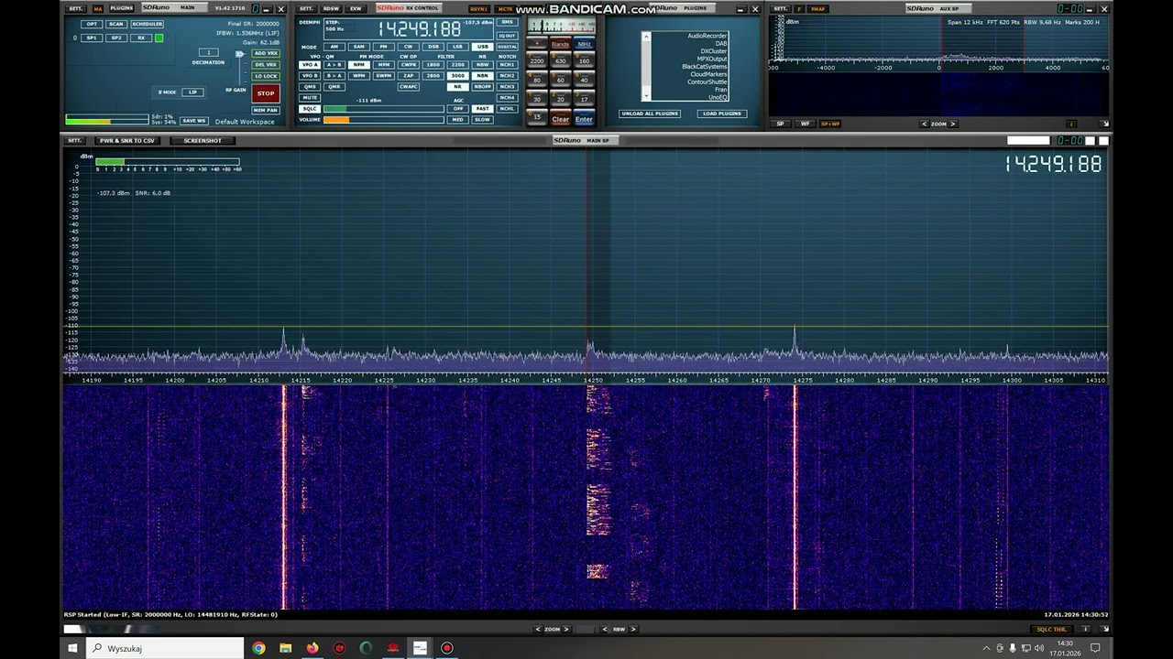1173x659 pixels.
Task: Click the AUX SP corner resize arrow icon
Action: [1104, 124]
